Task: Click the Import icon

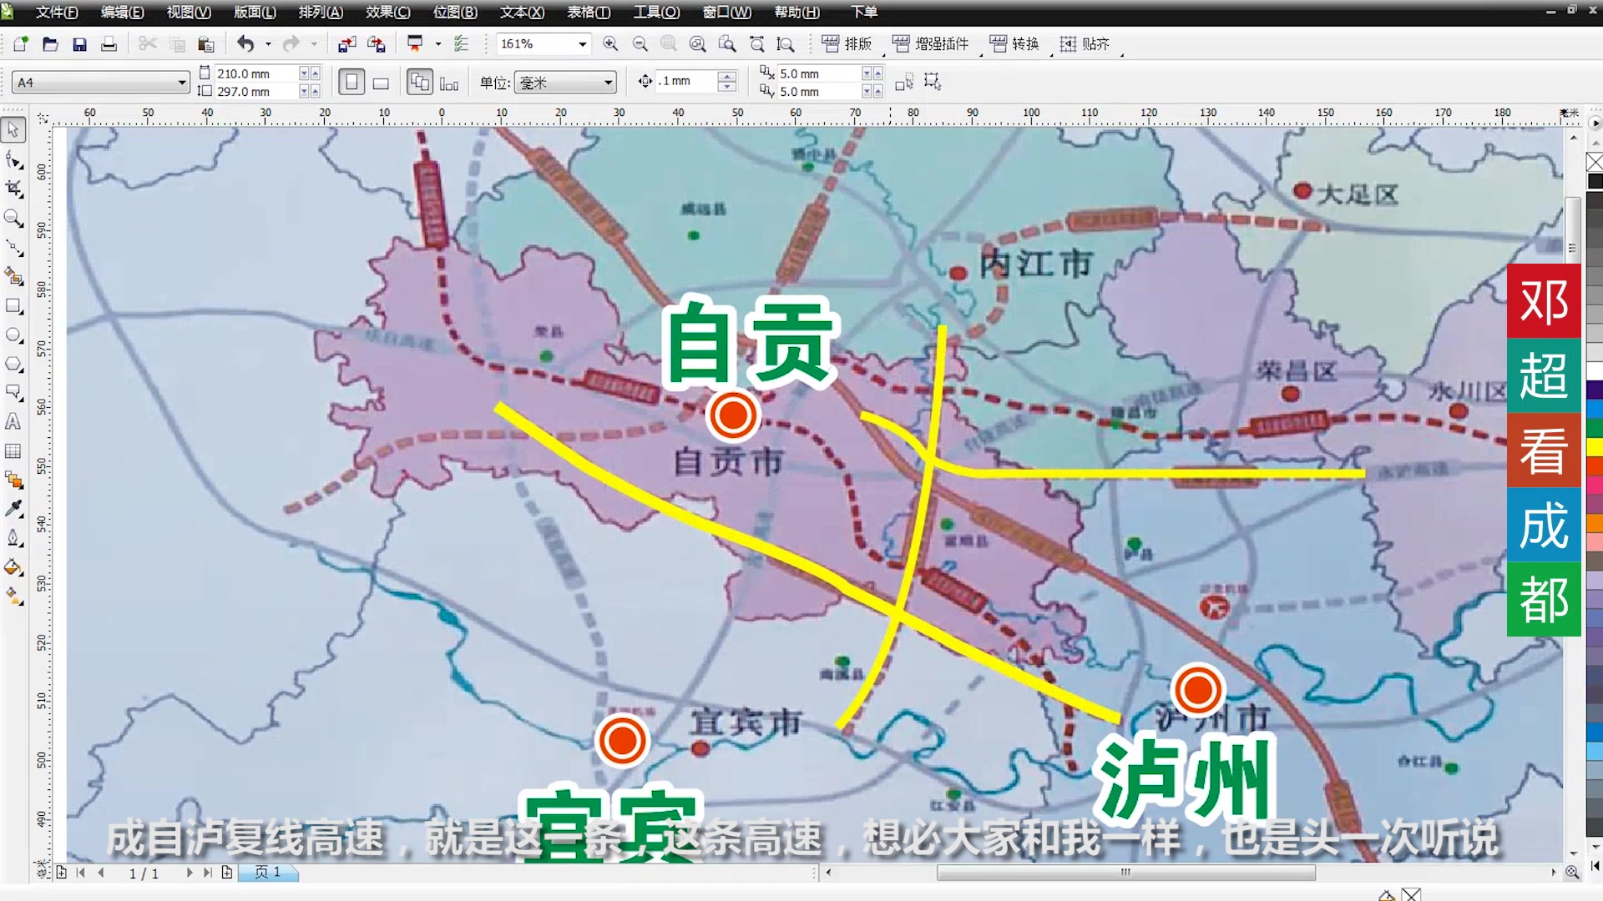Action: 346,44
